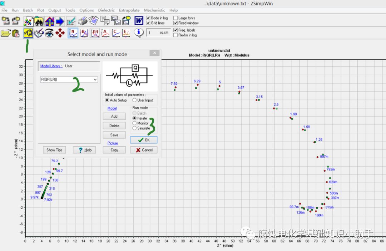
Task: Click the molecule-model document toolbar icon
Action: pos(29,21)
